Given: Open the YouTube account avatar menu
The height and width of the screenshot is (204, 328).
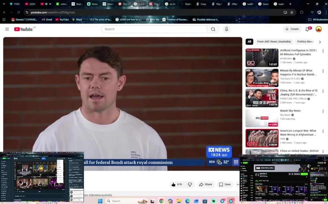Looking at the screenshot, I should 319,29.
